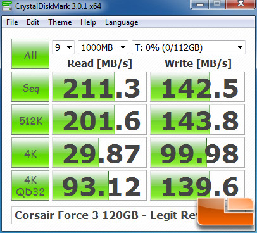Select the 4K read result 29.87

point(99,153)
